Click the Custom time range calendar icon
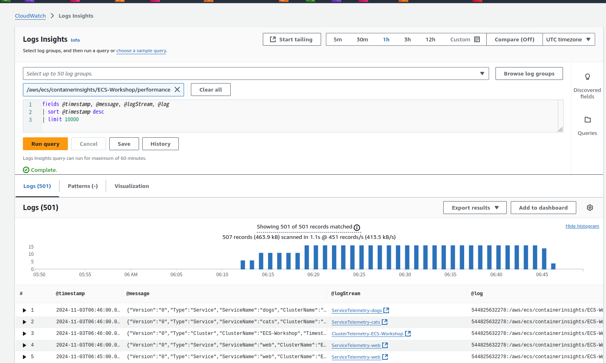Viewport: 606px width, 363px height. tap(477, 39)
